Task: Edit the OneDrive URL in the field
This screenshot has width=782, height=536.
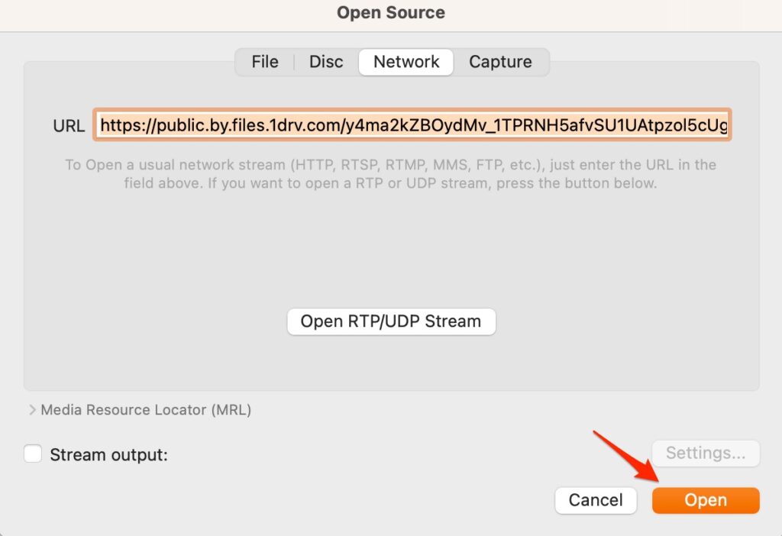Action: pos(412,125)
